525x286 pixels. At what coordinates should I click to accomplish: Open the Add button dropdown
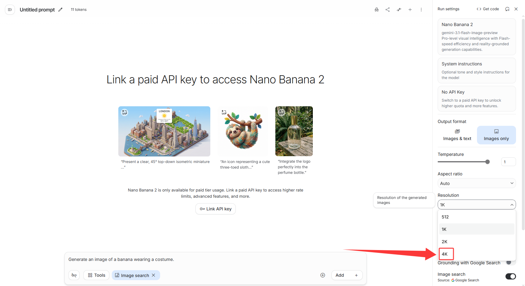click(347, 275)
